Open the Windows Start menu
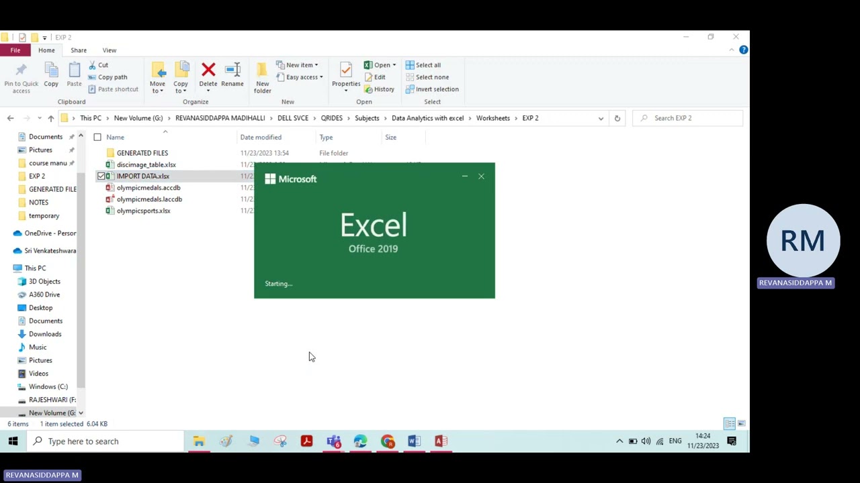 click(13, 441)
